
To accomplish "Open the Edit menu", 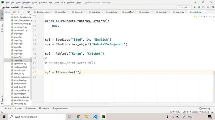I will (12, 3).
